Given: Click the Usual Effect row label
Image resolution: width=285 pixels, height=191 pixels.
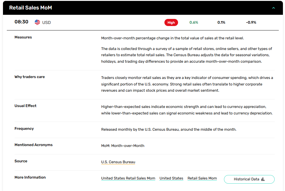Looking at the screenshot, I should [x=25, y=106].
